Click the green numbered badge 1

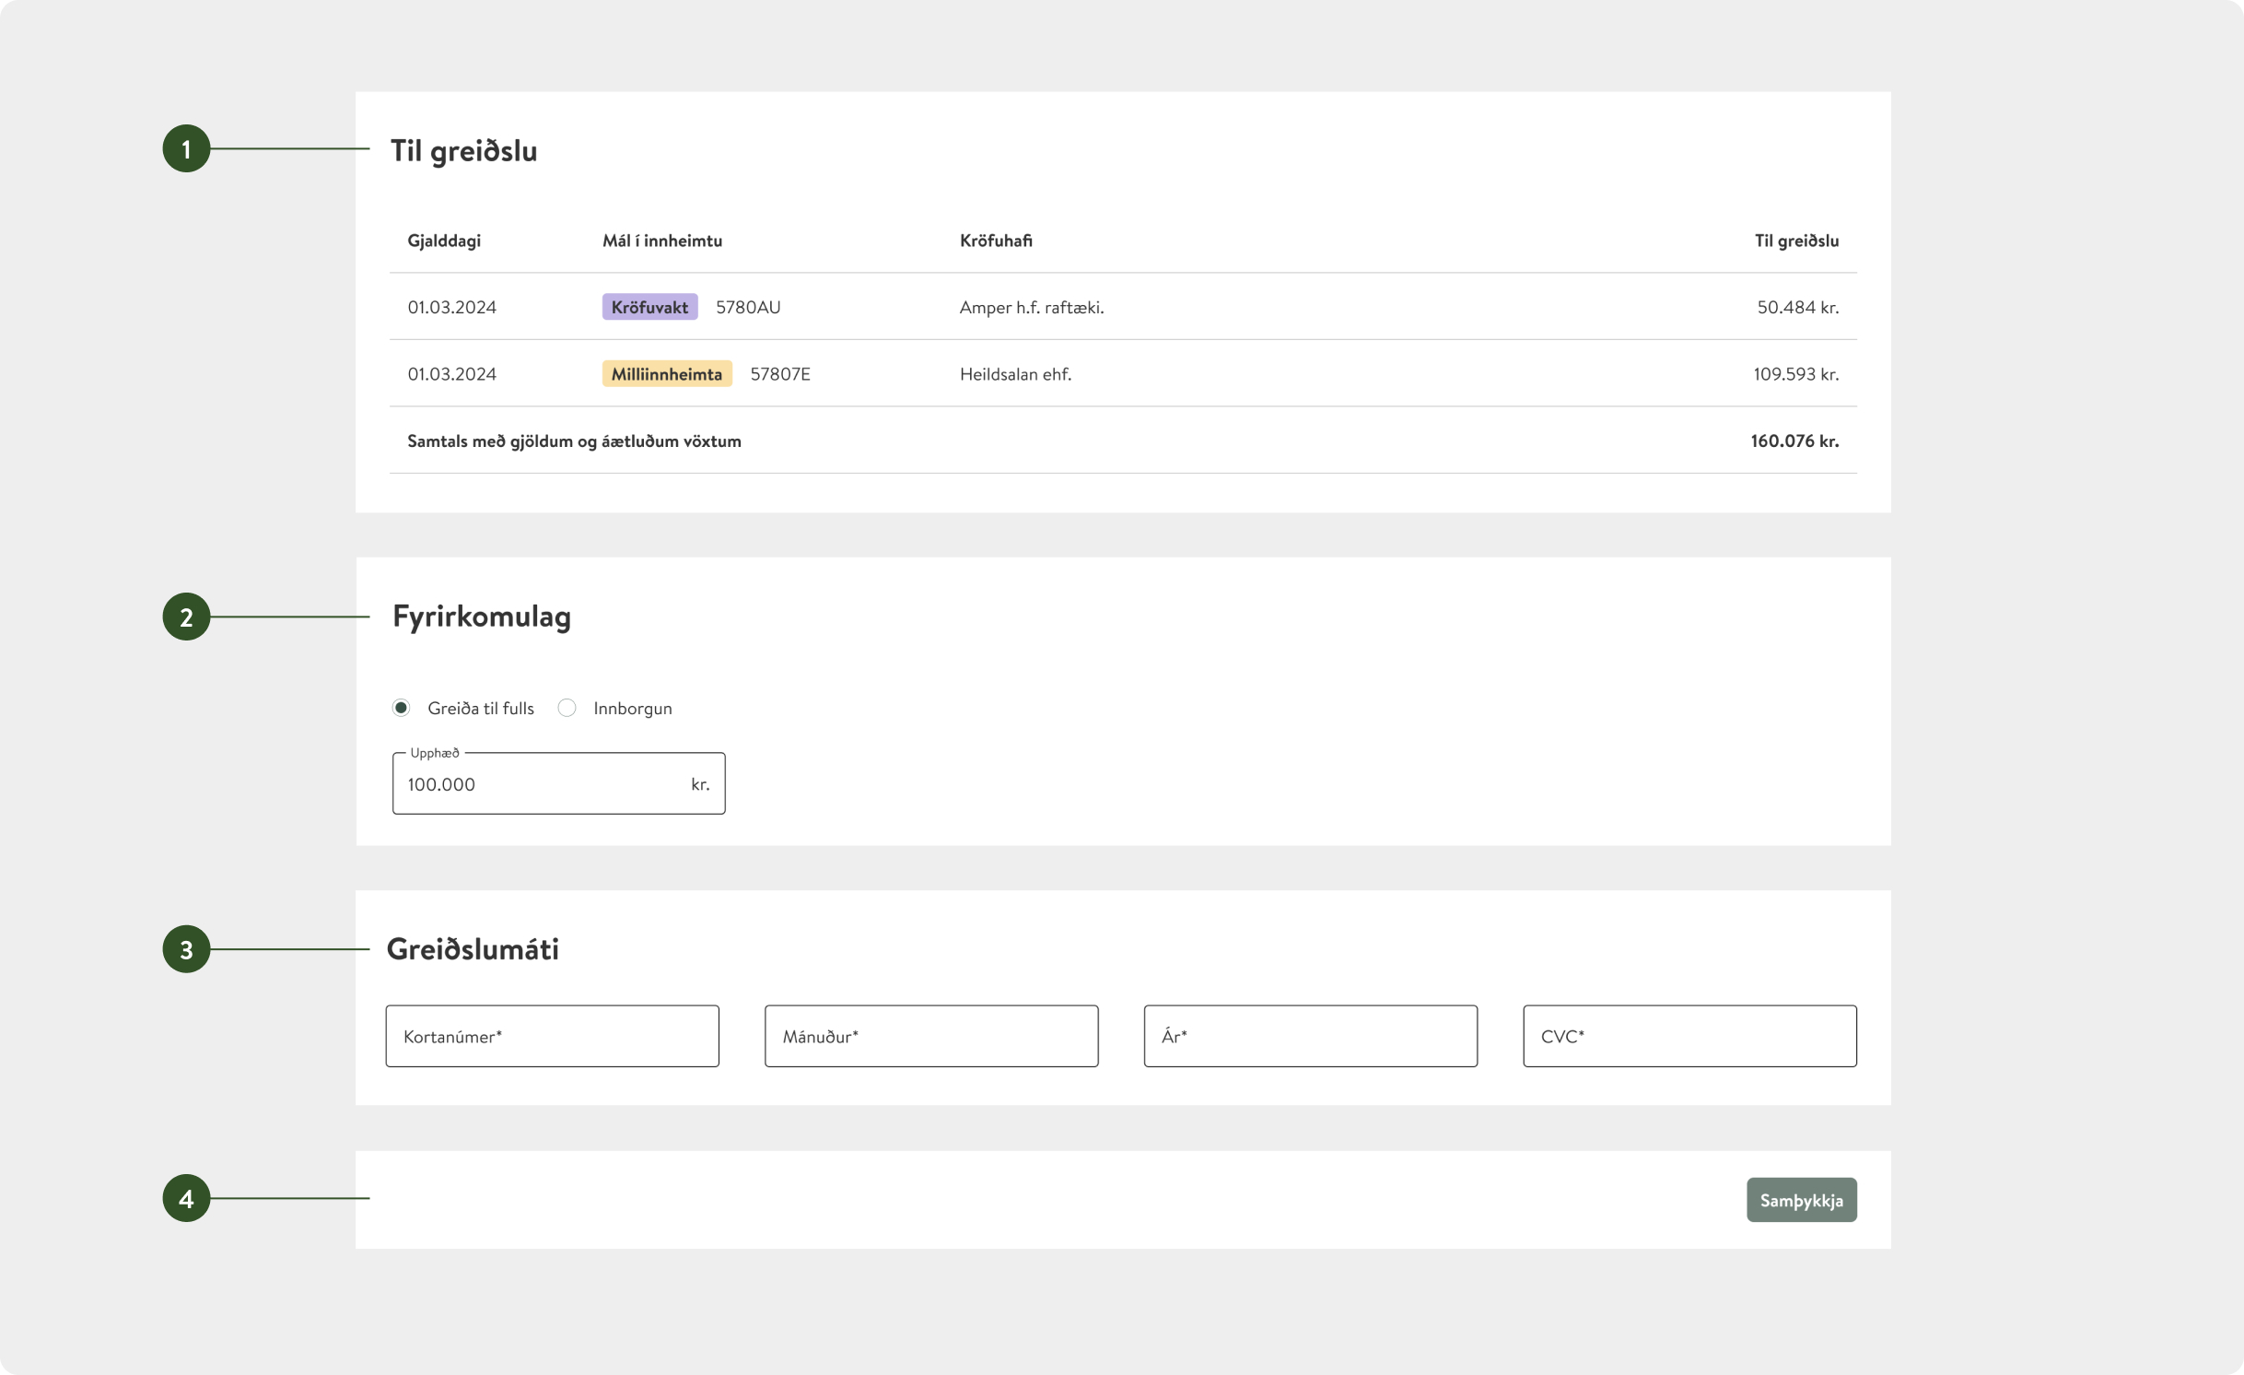tap(186, 148)
